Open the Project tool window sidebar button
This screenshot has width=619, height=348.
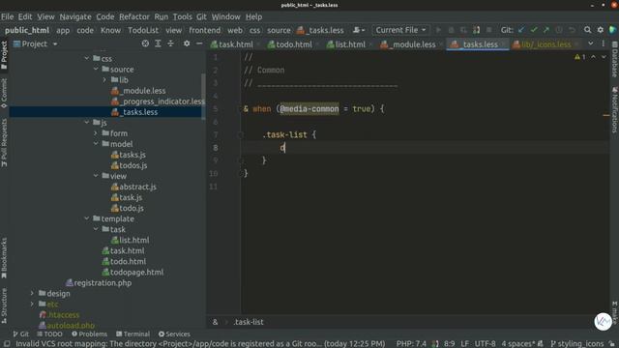[x=4, y=55]
